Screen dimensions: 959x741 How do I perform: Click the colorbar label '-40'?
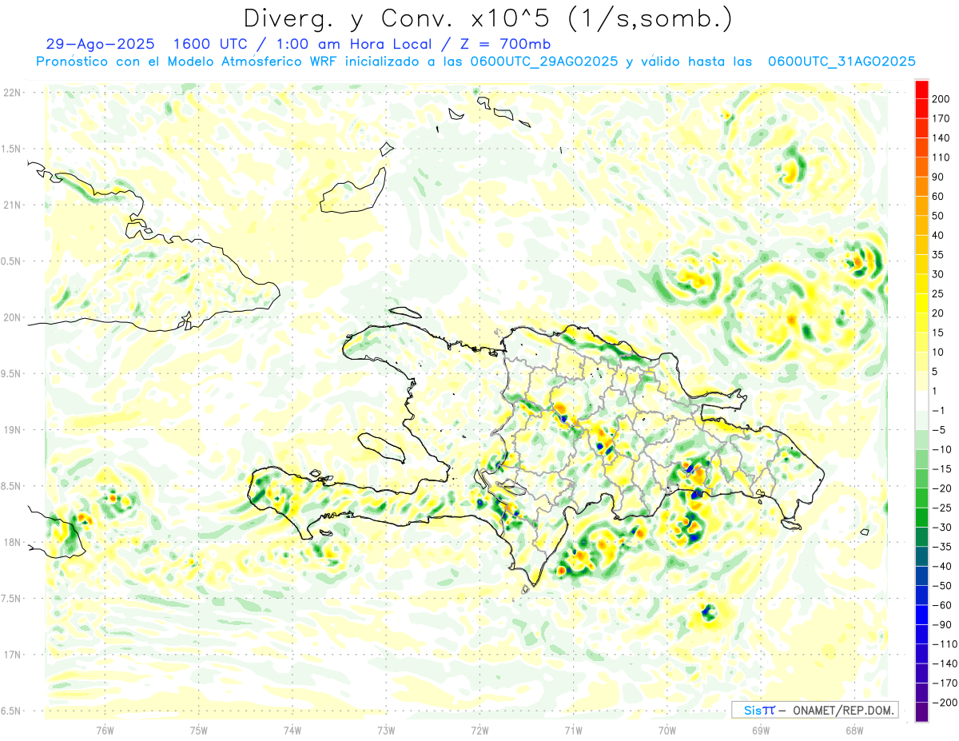[941, 566]
